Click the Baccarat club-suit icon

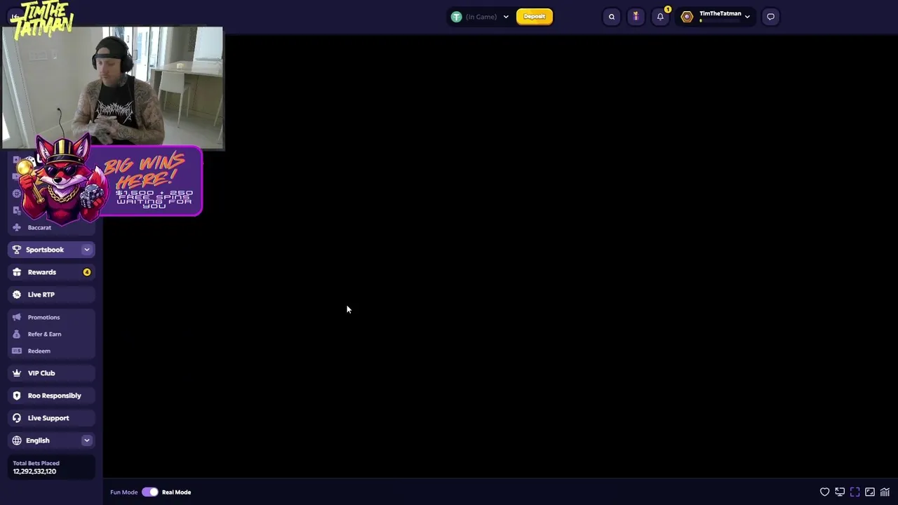coord(17,227)
